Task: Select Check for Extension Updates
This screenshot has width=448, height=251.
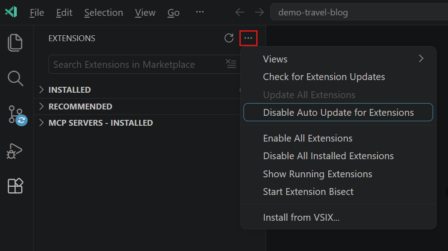Action: pyautogui.click(x=338, y=77)
